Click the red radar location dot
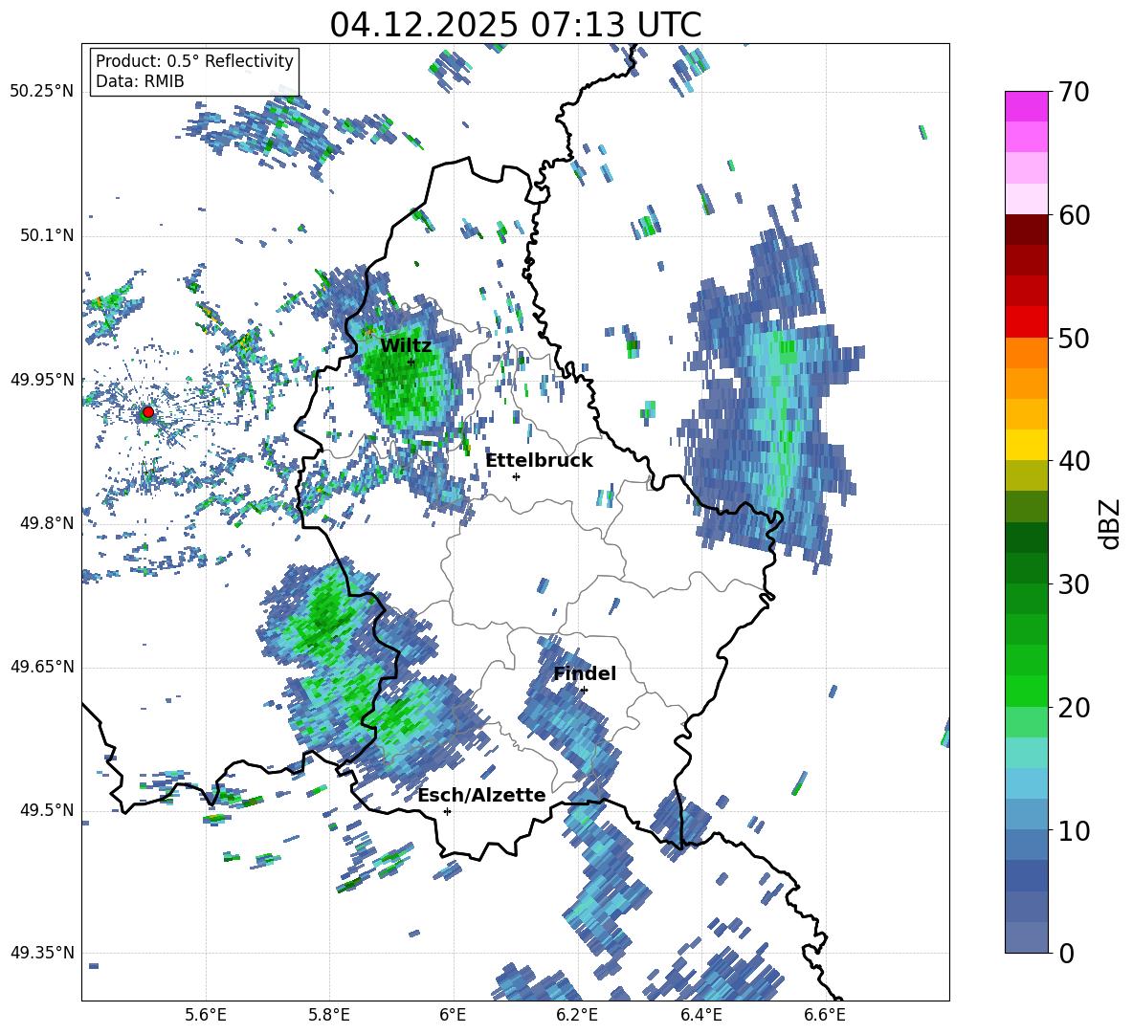This screenshot has width=1133, height=1034. (147, 412)
